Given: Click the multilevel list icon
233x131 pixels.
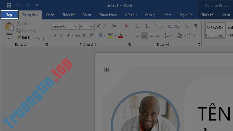Looking at the screenshot, I should pyautogui.click(x=158, y=26).
